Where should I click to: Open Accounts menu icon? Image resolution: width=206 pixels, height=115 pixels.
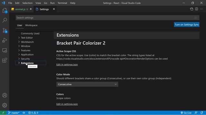pos(5,95)
